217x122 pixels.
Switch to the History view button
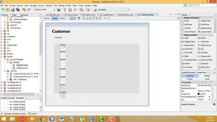pos(63,18)
